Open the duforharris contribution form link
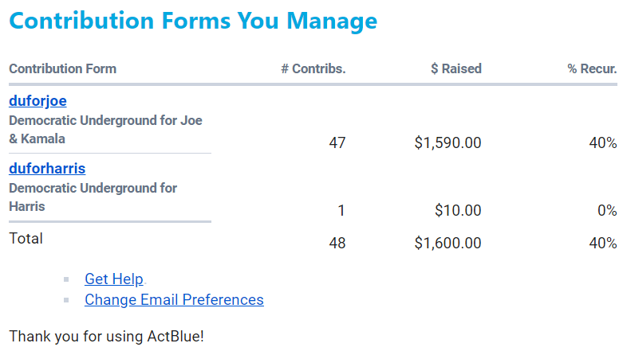The width and height of the screenshot is (623, 351). pos(47,169)
